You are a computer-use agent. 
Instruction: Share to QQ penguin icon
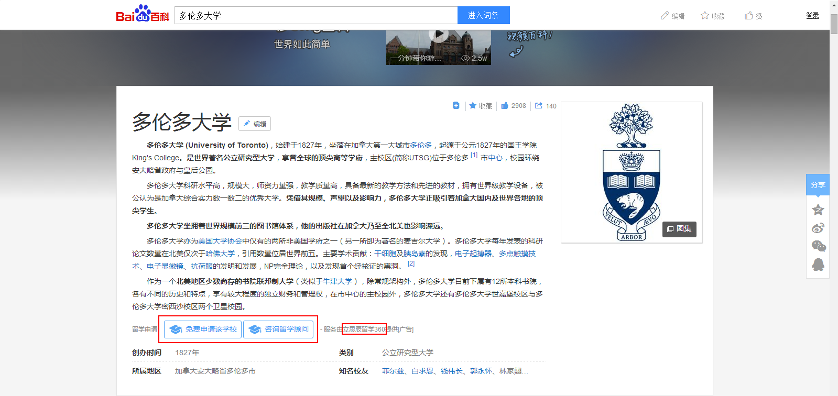(818, 265)
